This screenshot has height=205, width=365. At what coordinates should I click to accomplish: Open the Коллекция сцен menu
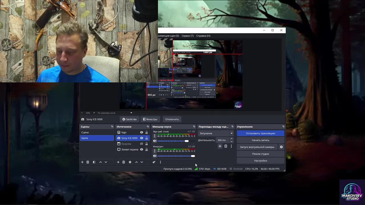pos(168,36)
